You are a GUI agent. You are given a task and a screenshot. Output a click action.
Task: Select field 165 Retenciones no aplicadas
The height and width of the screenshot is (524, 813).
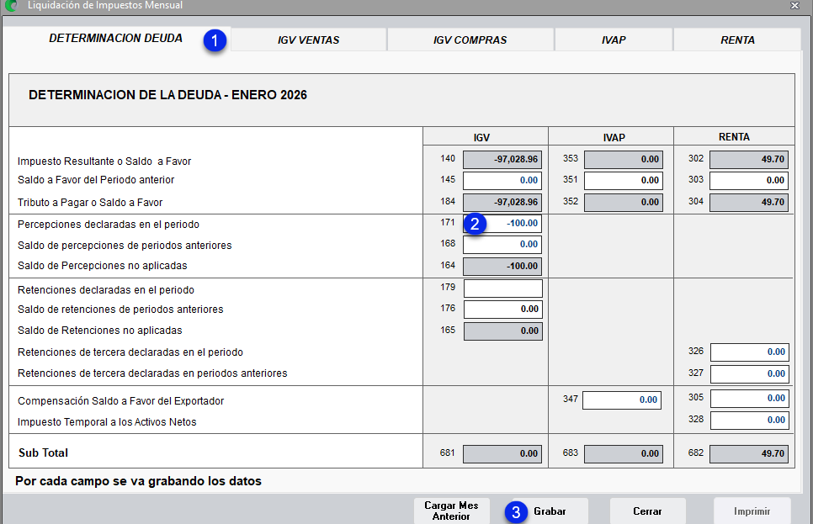click(503, 331)
